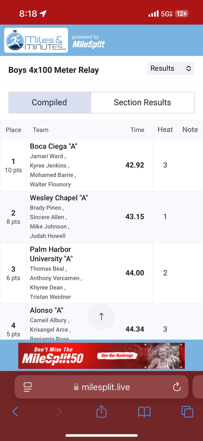Viewport: 203px width, 441px height.
Task: Reload page with refresh icon
Action: (x=177, y=387)
